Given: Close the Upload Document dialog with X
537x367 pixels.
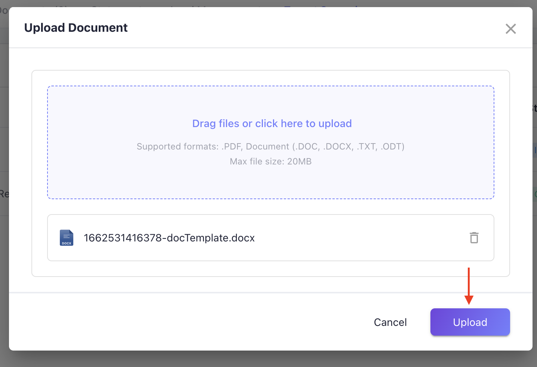Looking at the screenshot, I should coord(510,29).
